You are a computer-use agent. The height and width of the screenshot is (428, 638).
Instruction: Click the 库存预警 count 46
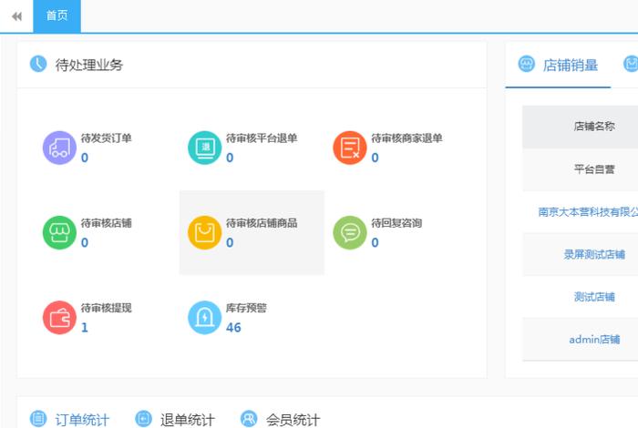click(233, 328)
